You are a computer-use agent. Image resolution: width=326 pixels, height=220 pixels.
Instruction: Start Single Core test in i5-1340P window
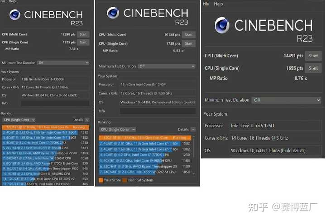click(188, 43)
